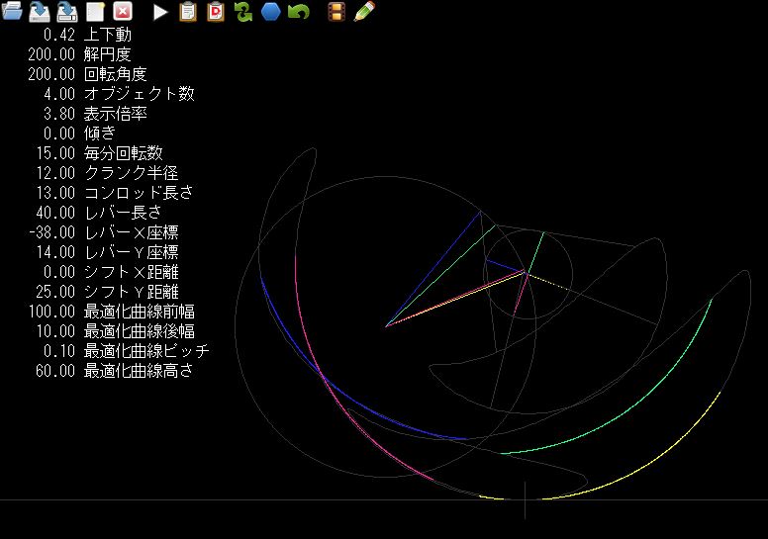Click the レバーX座標 parameter label
The image size is (768, 539).
(x=132, y=232)
